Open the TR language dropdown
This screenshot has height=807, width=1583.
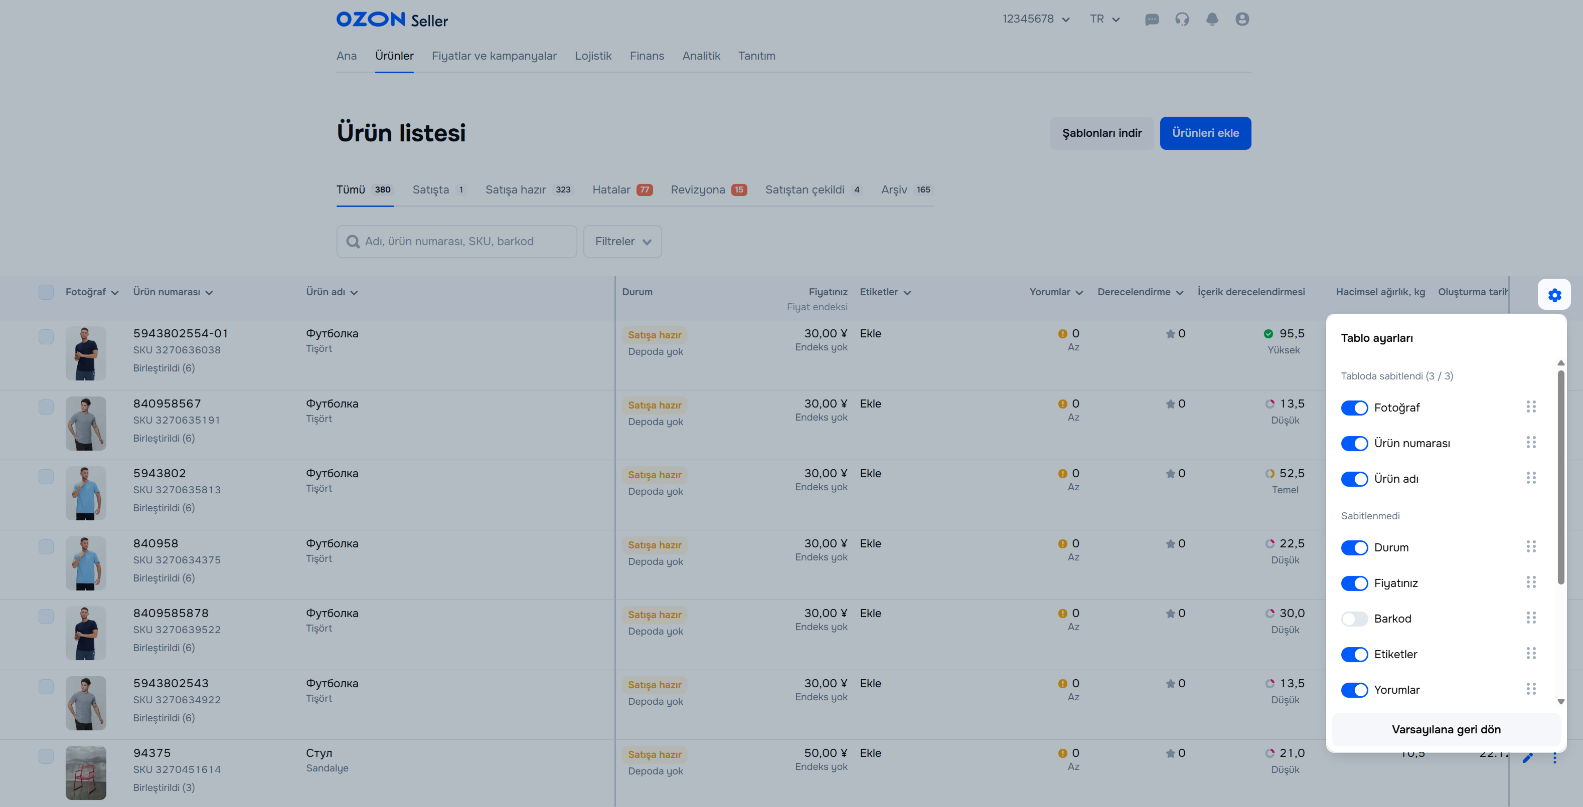coord(1104,19)
